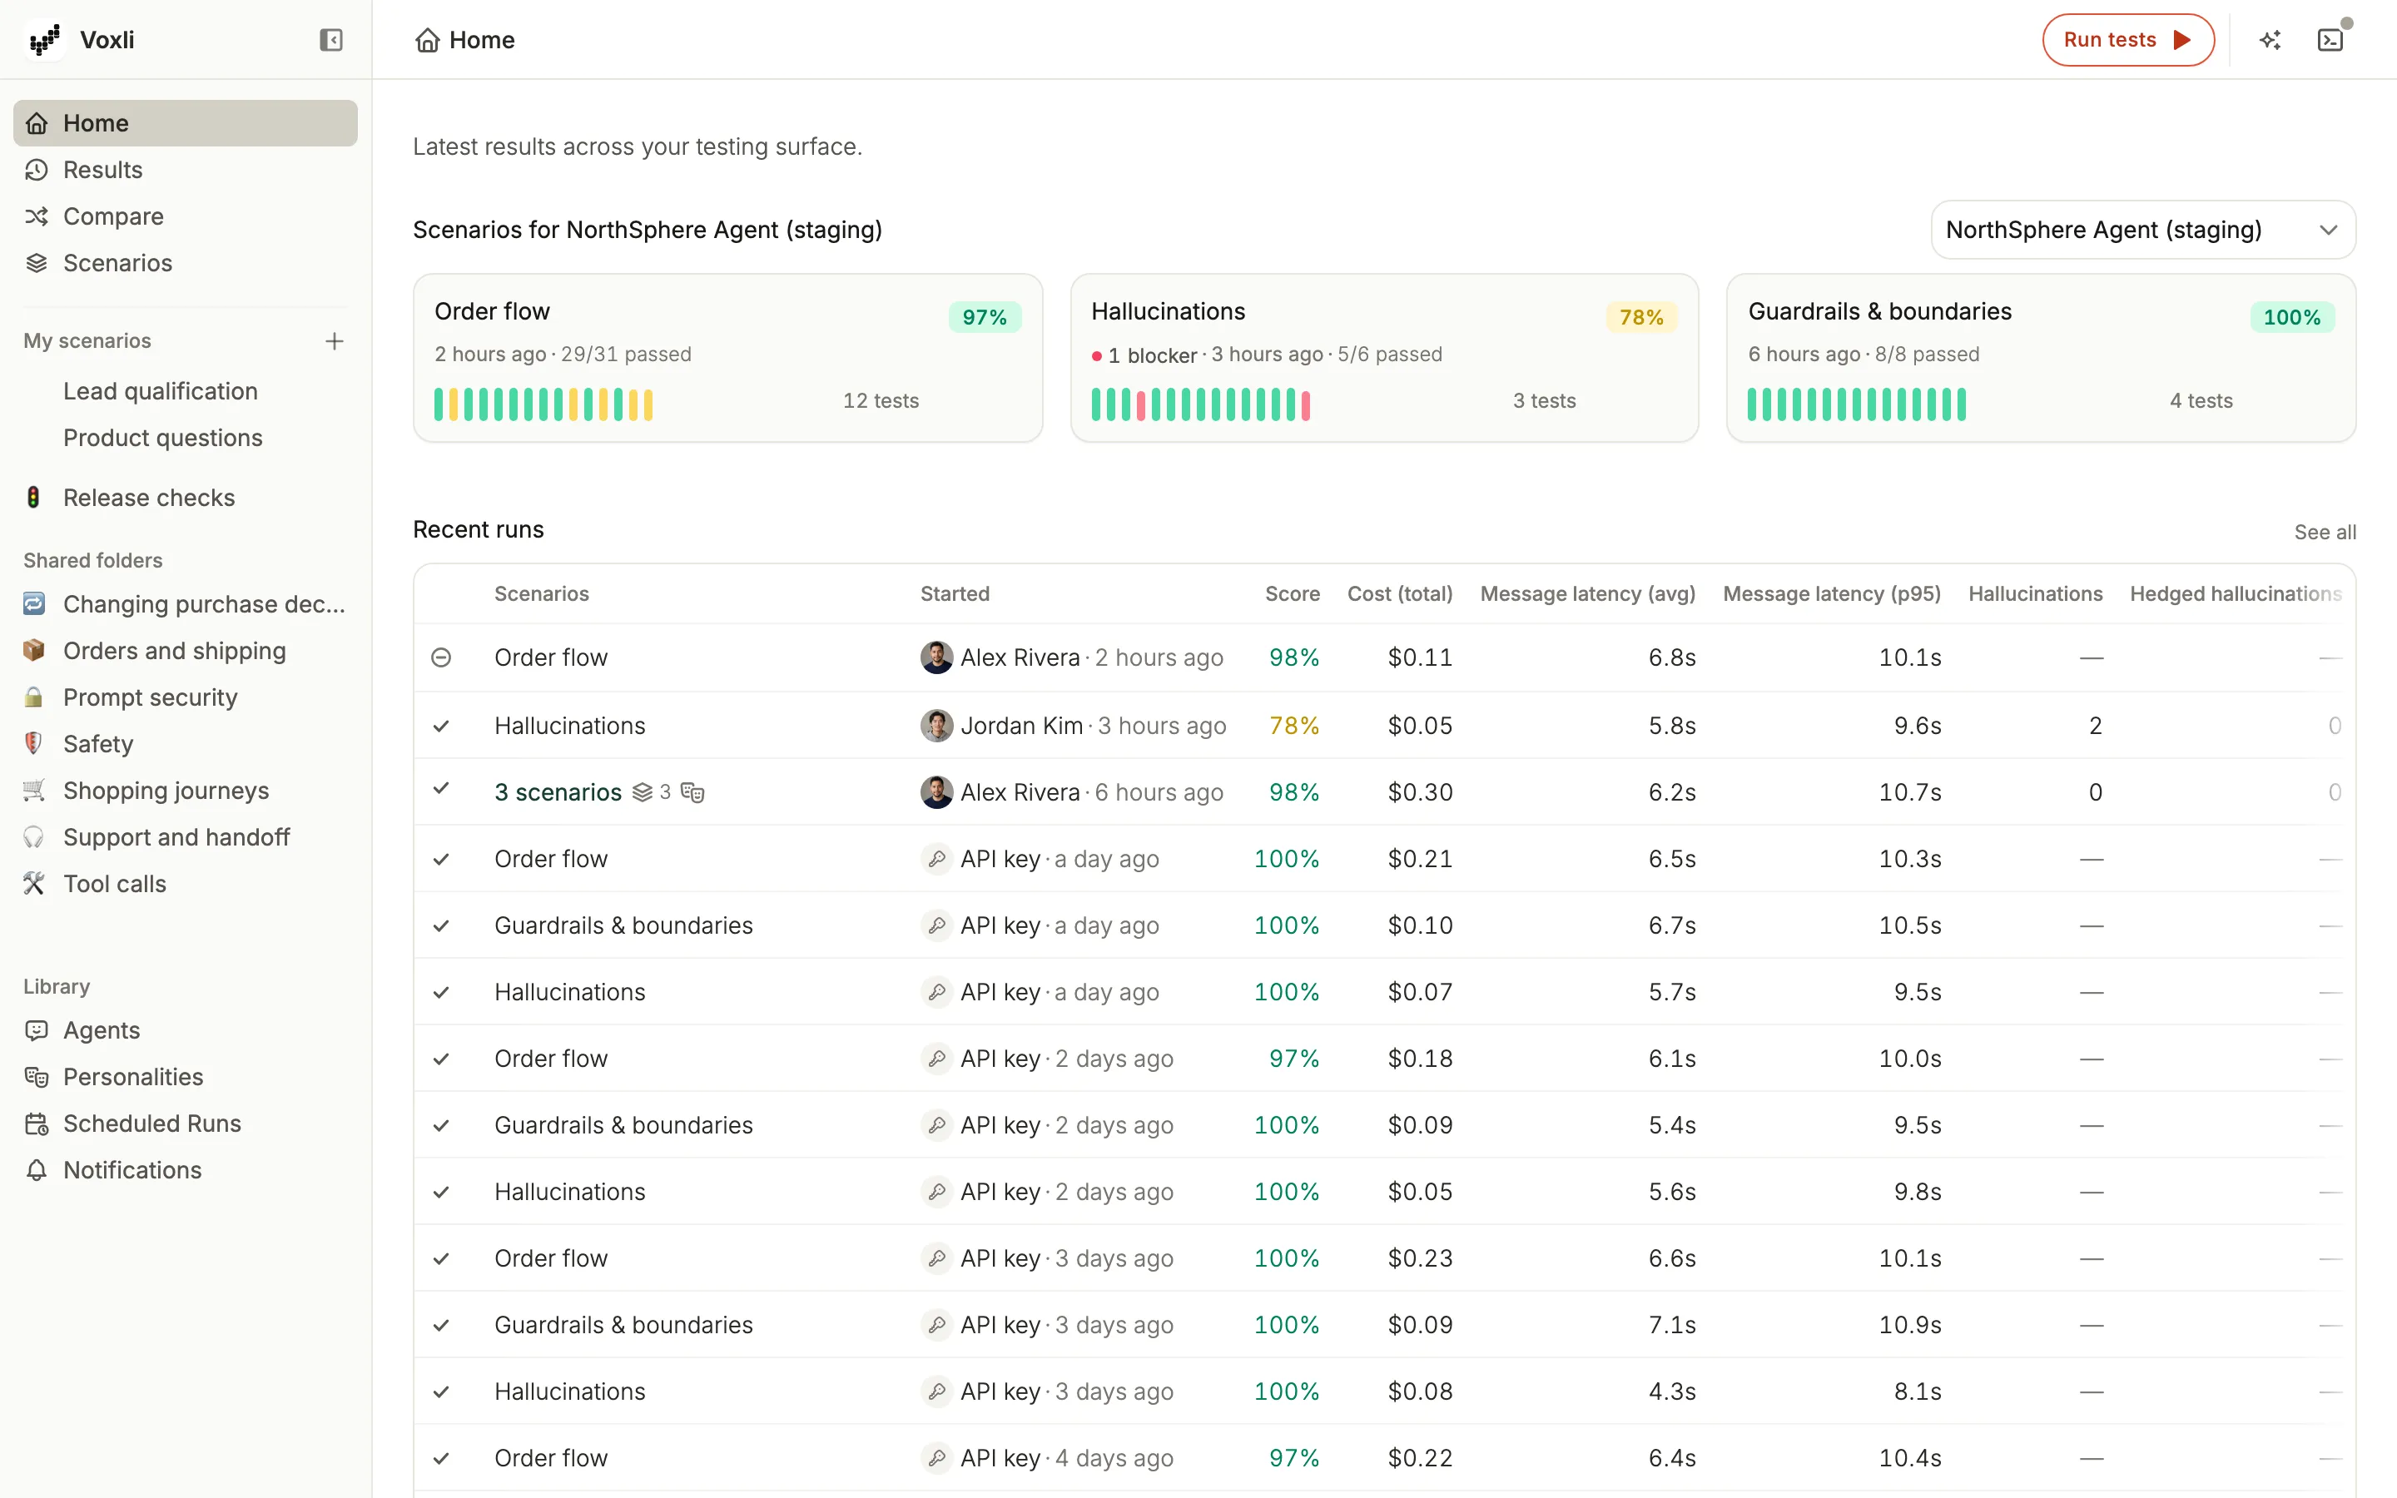Image resolution: width=2397 pixels, height=1498 pixels.
Task: Click the in-progress status icon for Order flow
Action: click(441, 657)
